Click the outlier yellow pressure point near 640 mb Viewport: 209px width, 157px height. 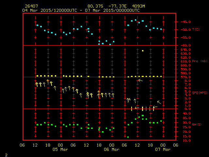[143, 51]
